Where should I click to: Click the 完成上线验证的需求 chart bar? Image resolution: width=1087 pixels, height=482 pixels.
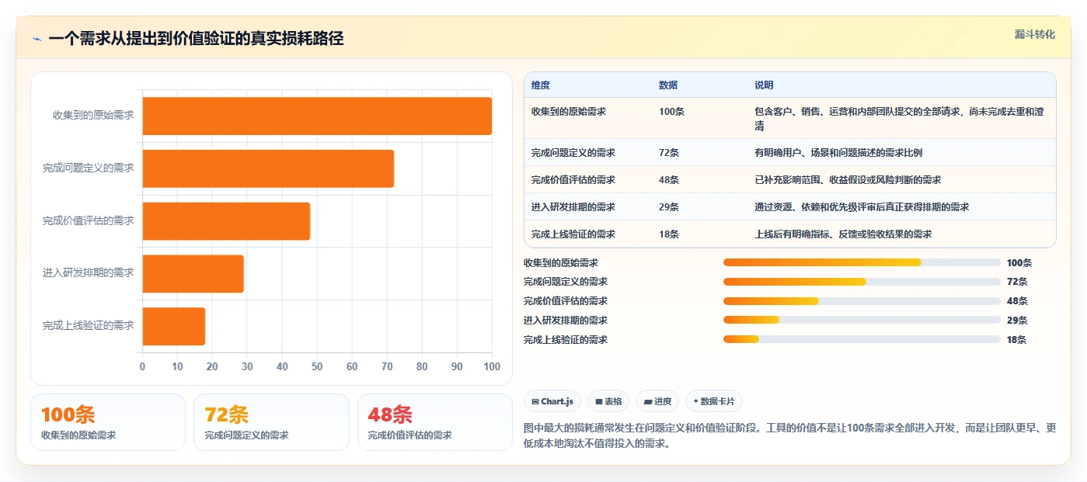[174, 326]
